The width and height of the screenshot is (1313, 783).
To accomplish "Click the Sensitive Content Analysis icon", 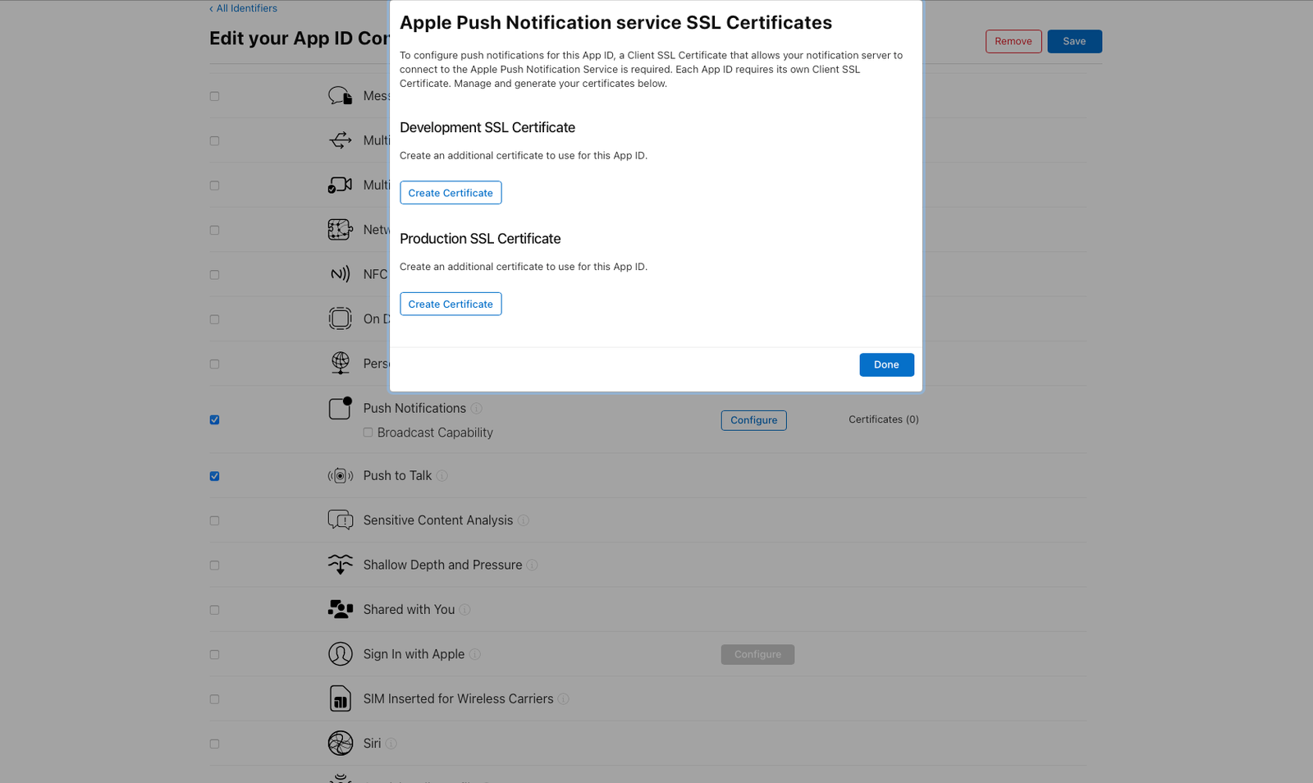I will 340,520.
